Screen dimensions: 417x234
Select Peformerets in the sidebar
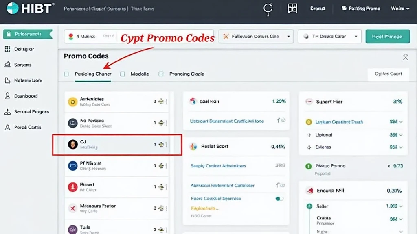pos(28,34)
